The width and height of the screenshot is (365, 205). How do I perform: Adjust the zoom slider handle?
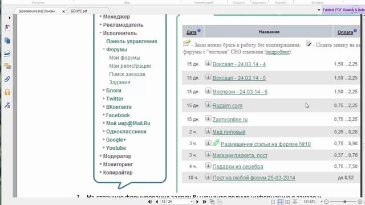[345, 202]
